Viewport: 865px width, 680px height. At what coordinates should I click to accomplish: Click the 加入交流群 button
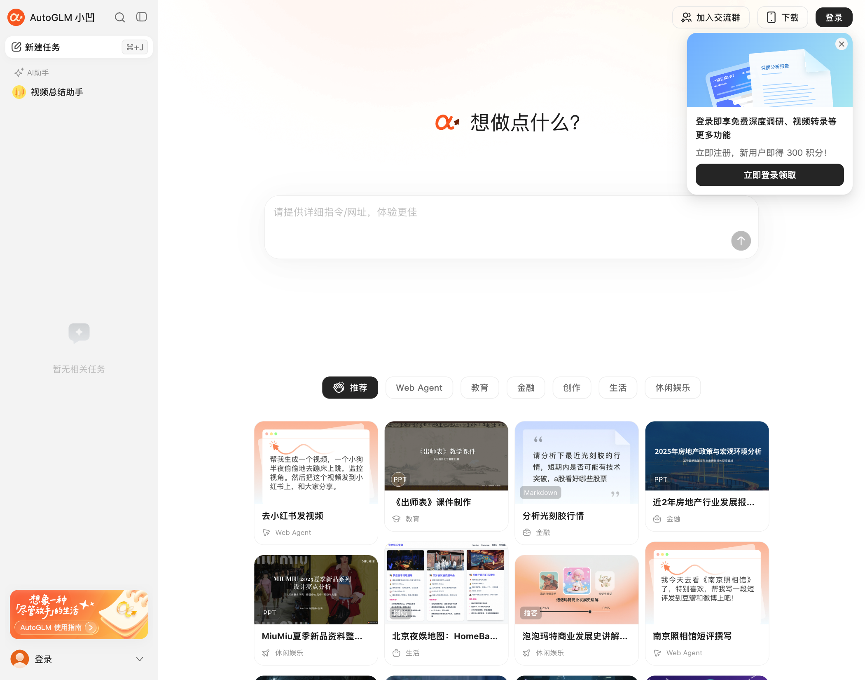(x=711, y=17)
